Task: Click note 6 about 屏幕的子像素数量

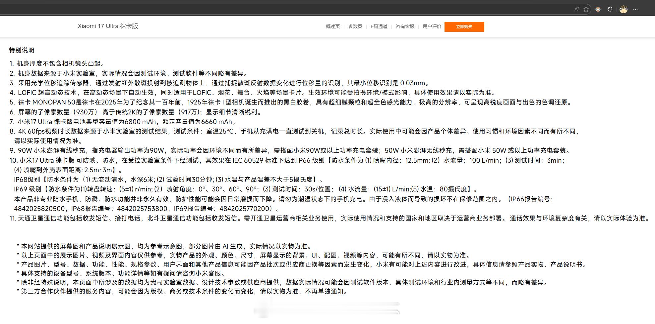Action: [136, 112]
